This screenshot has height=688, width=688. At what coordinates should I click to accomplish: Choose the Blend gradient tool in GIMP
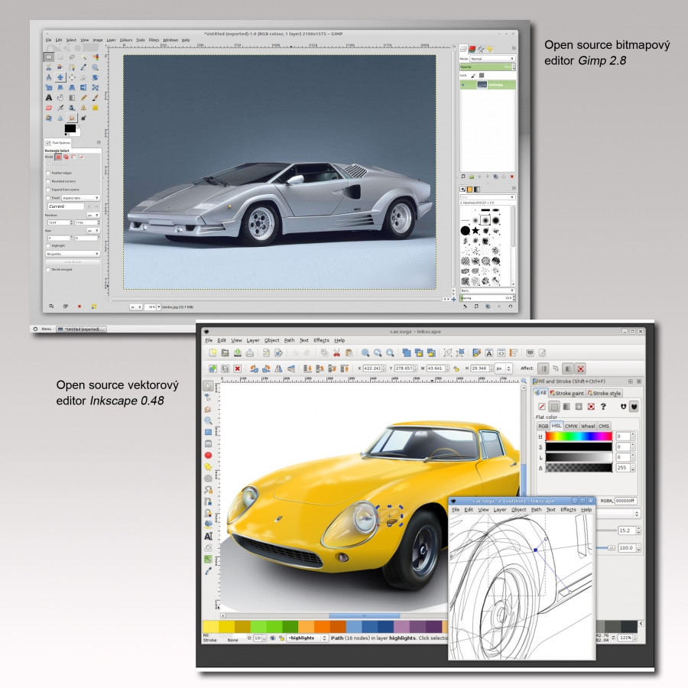pos(72,97)
